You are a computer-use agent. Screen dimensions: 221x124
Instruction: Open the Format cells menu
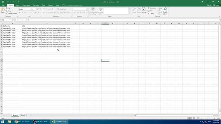coord(144,11)
